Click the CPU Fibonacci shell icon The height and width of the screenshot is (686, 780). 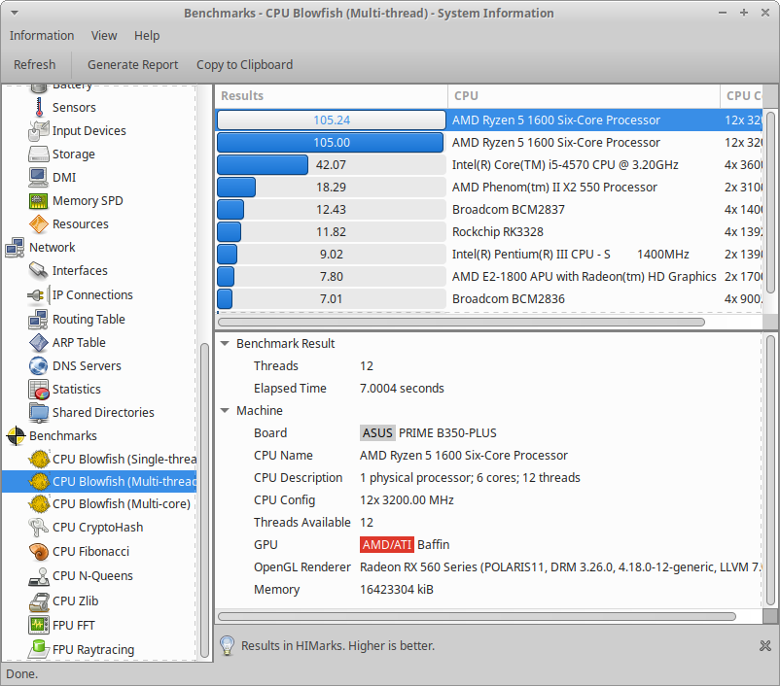pos(38,552)
